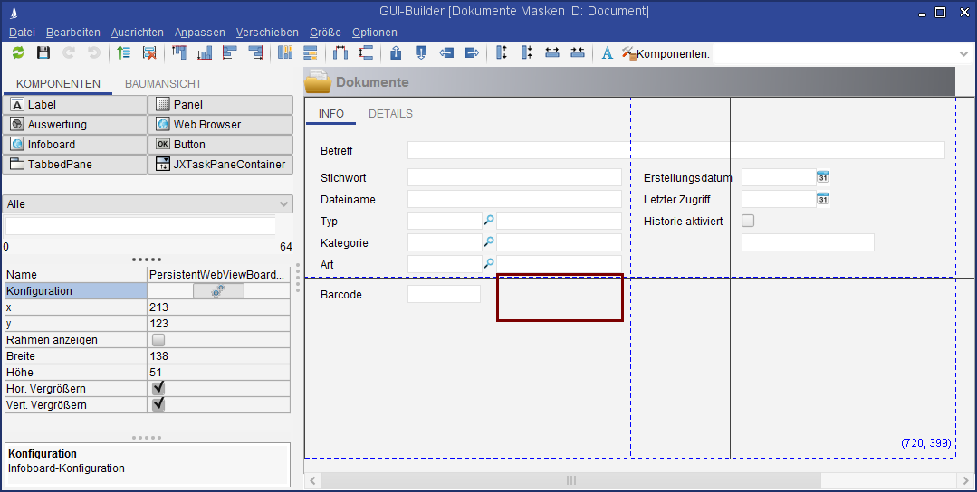
Task: Click the blue up arrow toolbar icon
Action: (396, 53)
